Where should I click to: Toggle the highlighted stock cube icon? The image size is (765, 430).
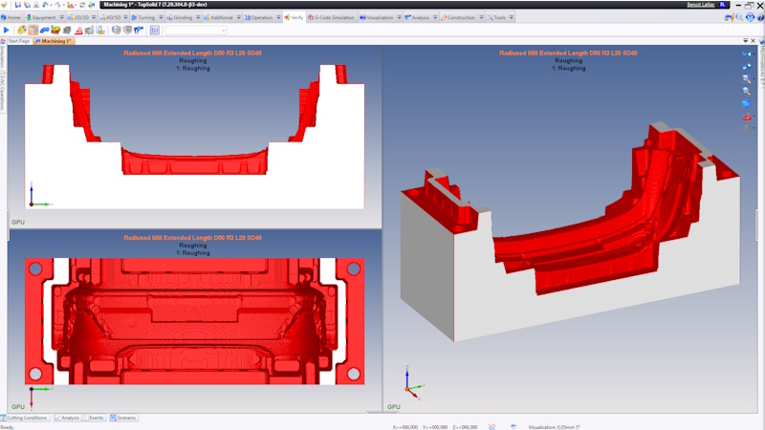[x=33, y=31]
